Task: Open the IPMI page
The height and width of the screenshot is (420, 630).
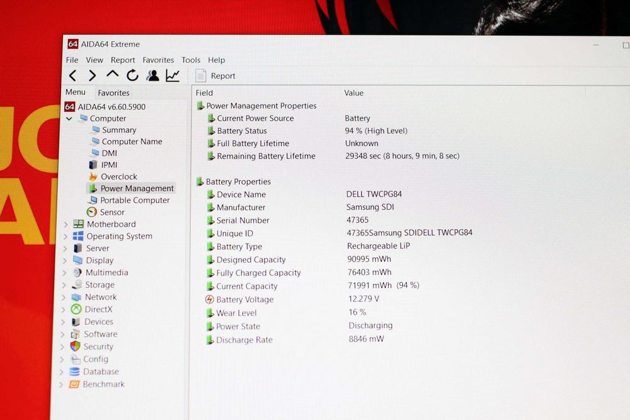Action: pos(103,164)
